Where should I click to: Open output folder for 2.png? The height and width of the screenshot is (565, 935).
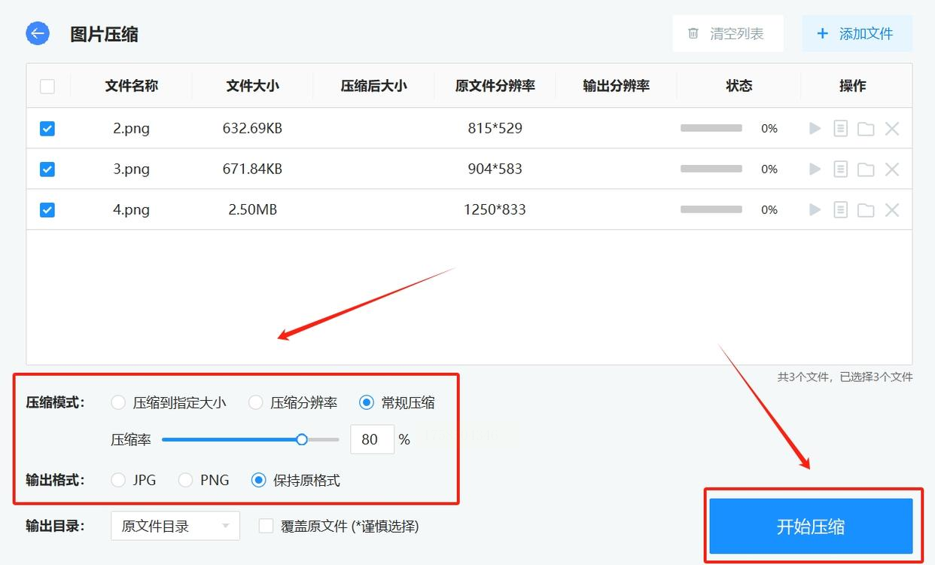coord(866,129)
